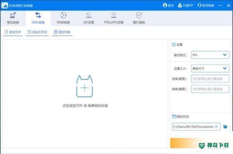
Task: Click the 宽度(像素) width input field
Action: click(210, 79)
